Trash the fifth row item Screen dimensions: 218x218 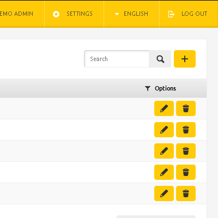coord(186,193)
